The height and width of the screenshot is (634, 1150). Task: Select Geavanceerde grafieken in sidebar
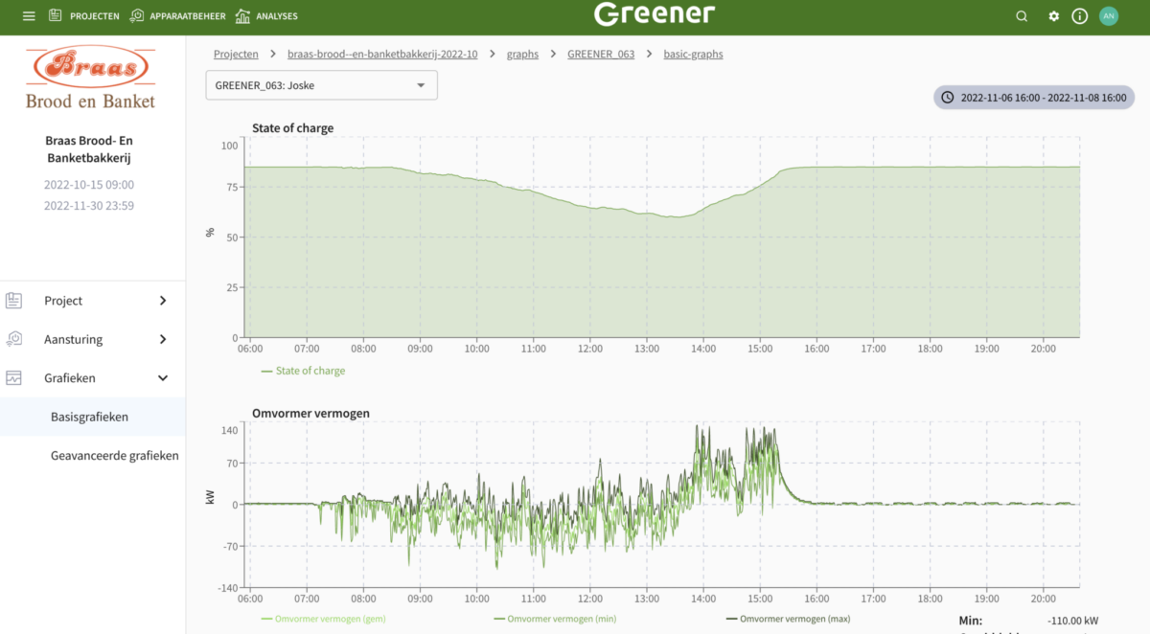click(x=114, y=456)
